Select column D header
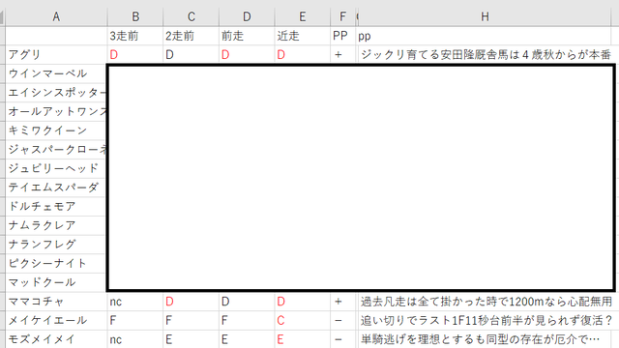The height and width of the screenshot is (348, 619). tap(247, 16)
